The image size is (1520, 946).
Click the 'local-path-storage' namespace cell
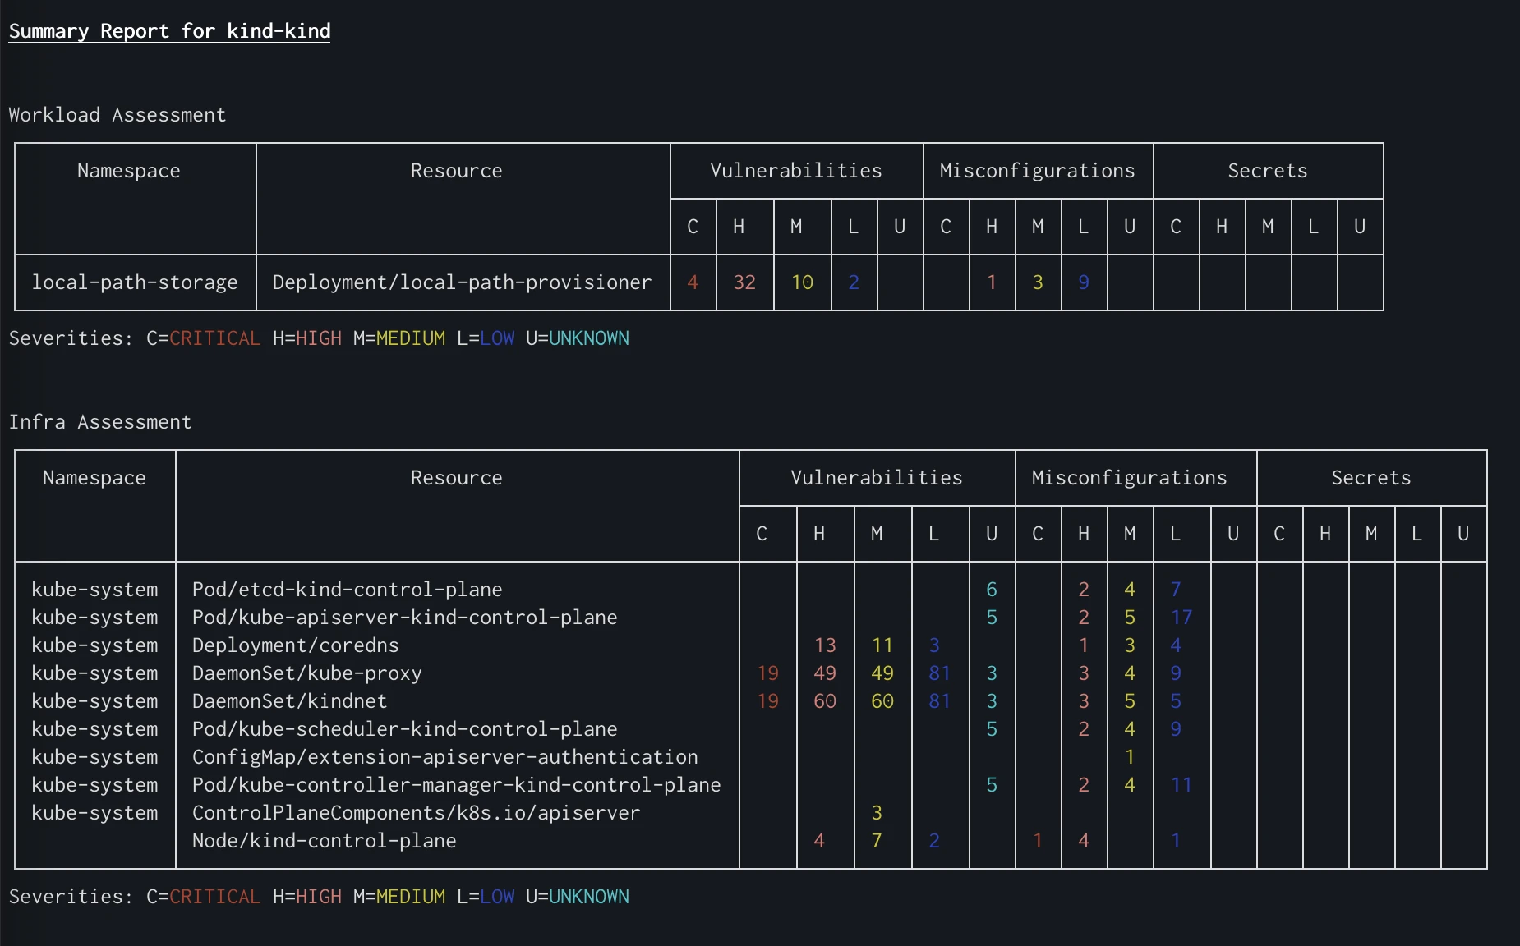135,282
